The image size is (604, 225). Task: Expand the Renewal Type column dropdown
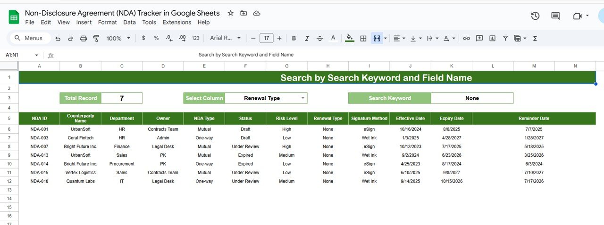303,98
